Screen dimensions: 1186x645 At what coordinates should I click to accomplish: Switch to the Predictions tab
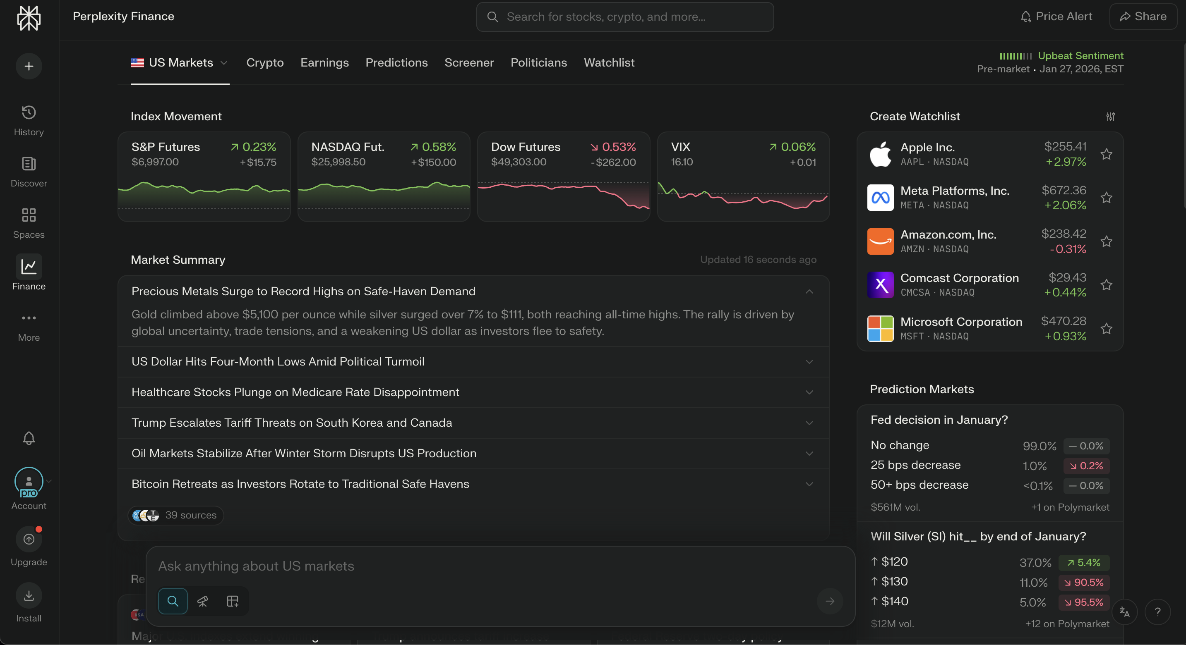tap(396, 62)
